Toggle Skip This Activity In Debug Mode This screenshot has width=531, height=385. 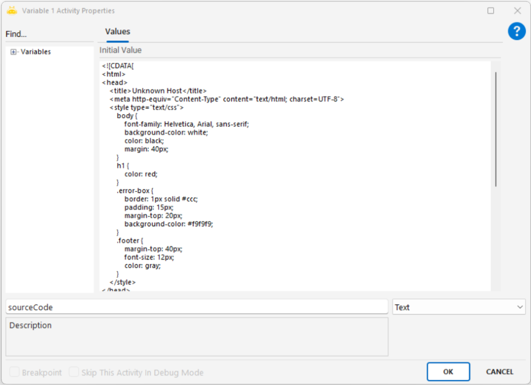pos(74,372)
